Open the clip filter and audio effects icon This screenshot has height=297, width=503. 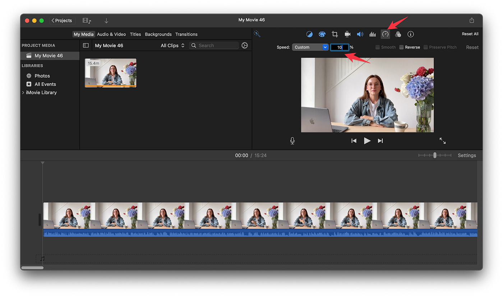[398, 34]
